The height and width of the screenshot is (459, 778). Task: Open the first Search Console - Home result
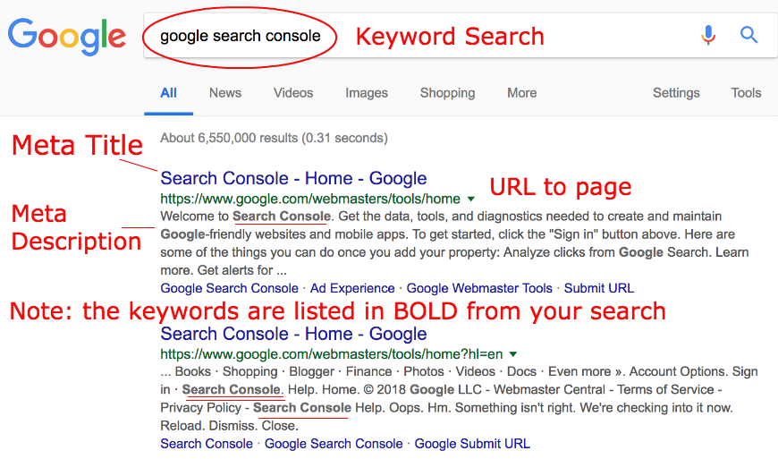pyautogui.click(x=293, y=178)
